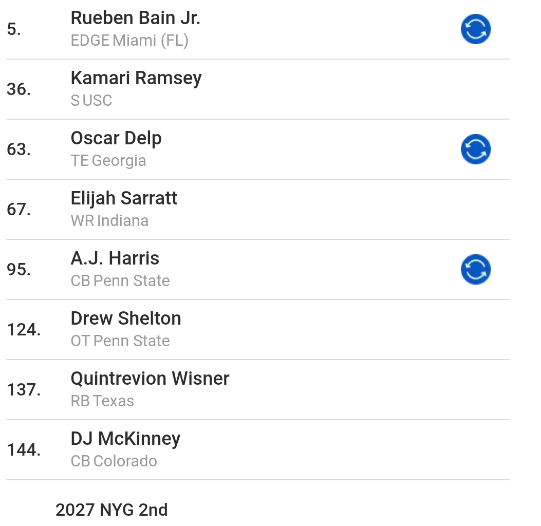Select the OT Penn State subtitle

[x=120, y=340]
